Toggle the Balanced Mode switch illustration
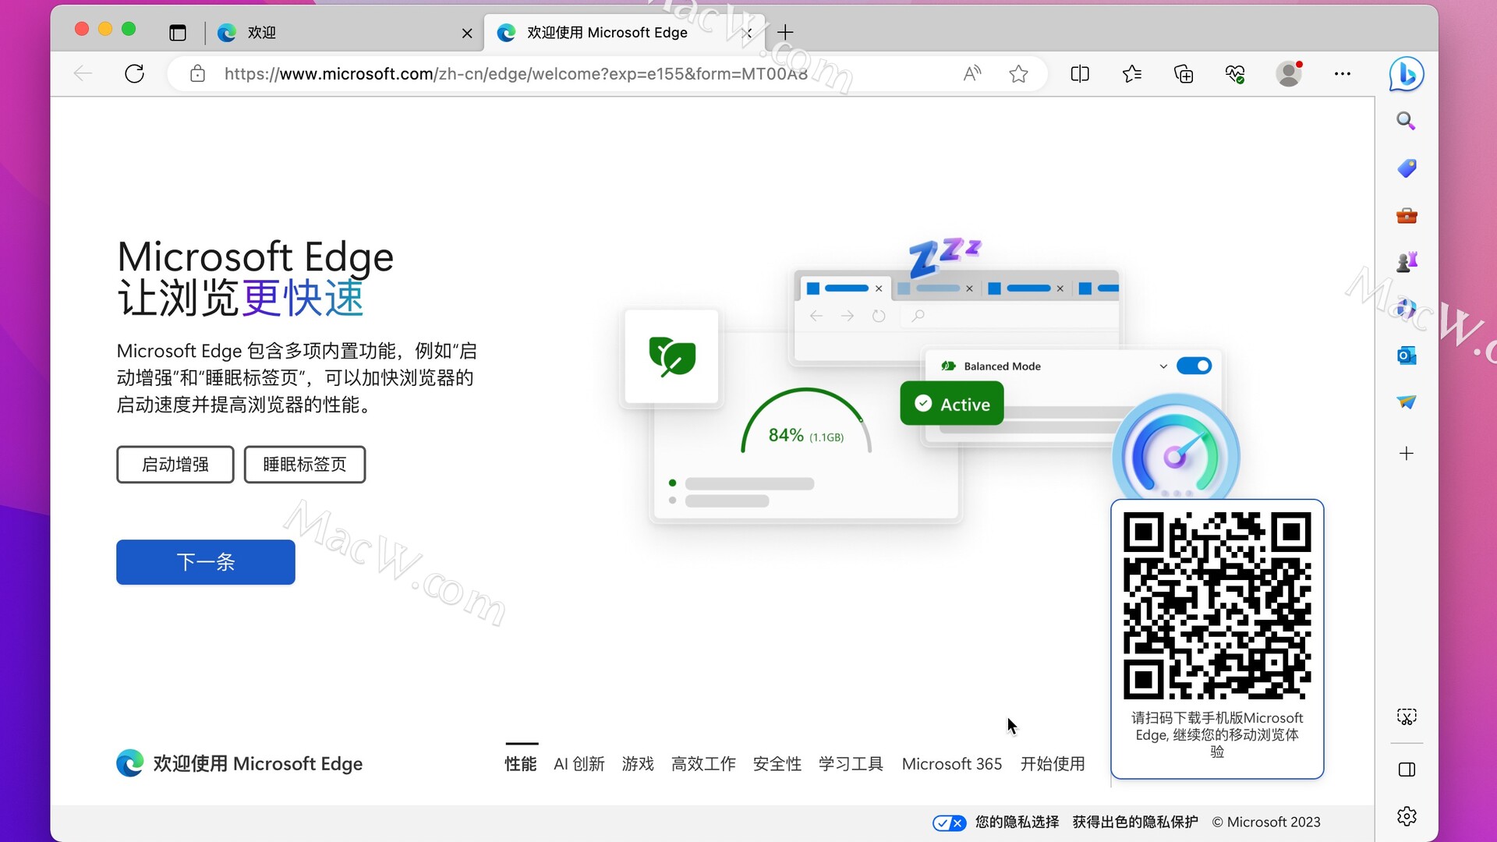Image resolution: width=1497 pixels, height=842 pixels. pyautogui.click(x=1194, y=366)
